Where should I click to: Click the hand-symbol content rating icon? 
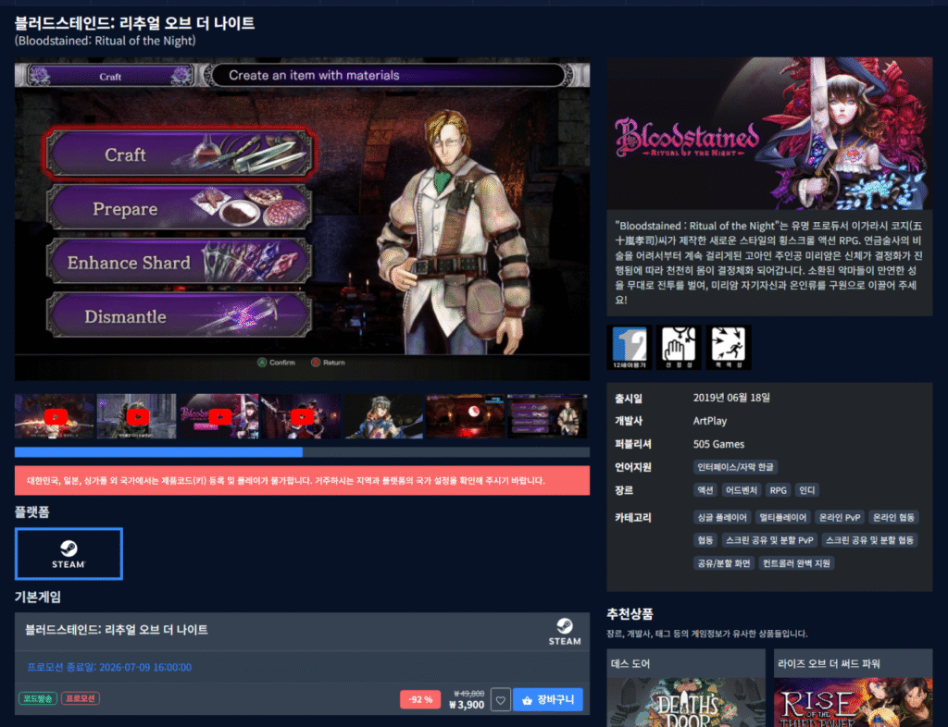point(679,347)
